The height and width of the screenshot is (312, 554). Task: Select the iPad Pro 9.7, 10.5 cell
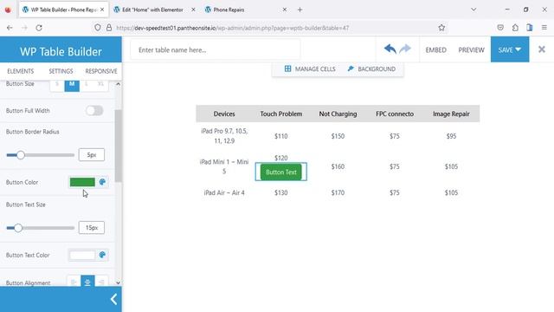(x=224, y=136)
